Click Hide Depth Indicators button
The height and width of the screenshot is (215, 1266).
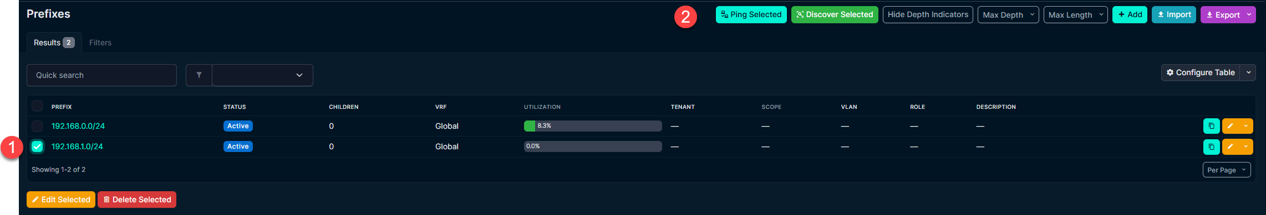click(x=928, y=15)
